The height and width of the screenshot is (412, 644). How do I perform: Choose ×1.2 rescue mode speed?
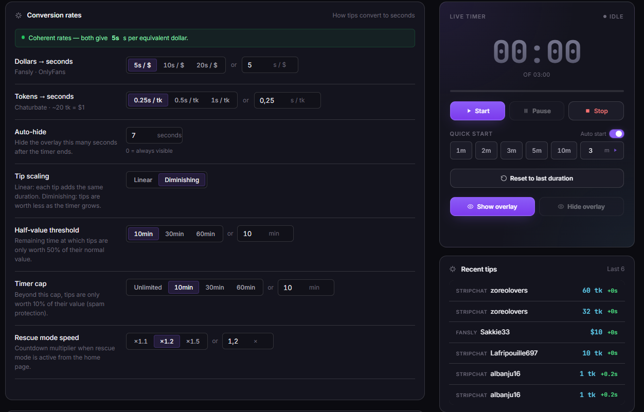point(167,342)
